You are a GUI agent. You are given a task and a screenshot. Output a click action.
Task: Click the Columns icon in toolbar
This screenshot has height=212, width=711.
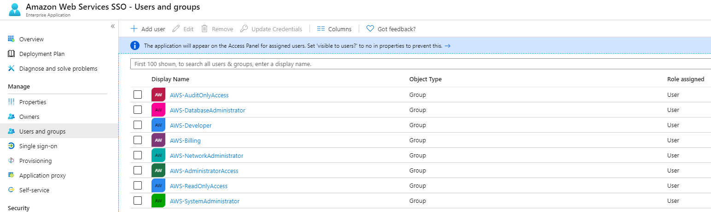[321, 29]
